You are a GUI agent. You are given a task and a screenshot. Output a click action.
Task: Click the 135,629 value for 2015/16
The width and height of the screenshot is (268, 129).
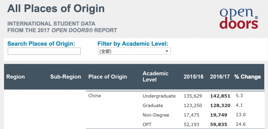point(193,96)
